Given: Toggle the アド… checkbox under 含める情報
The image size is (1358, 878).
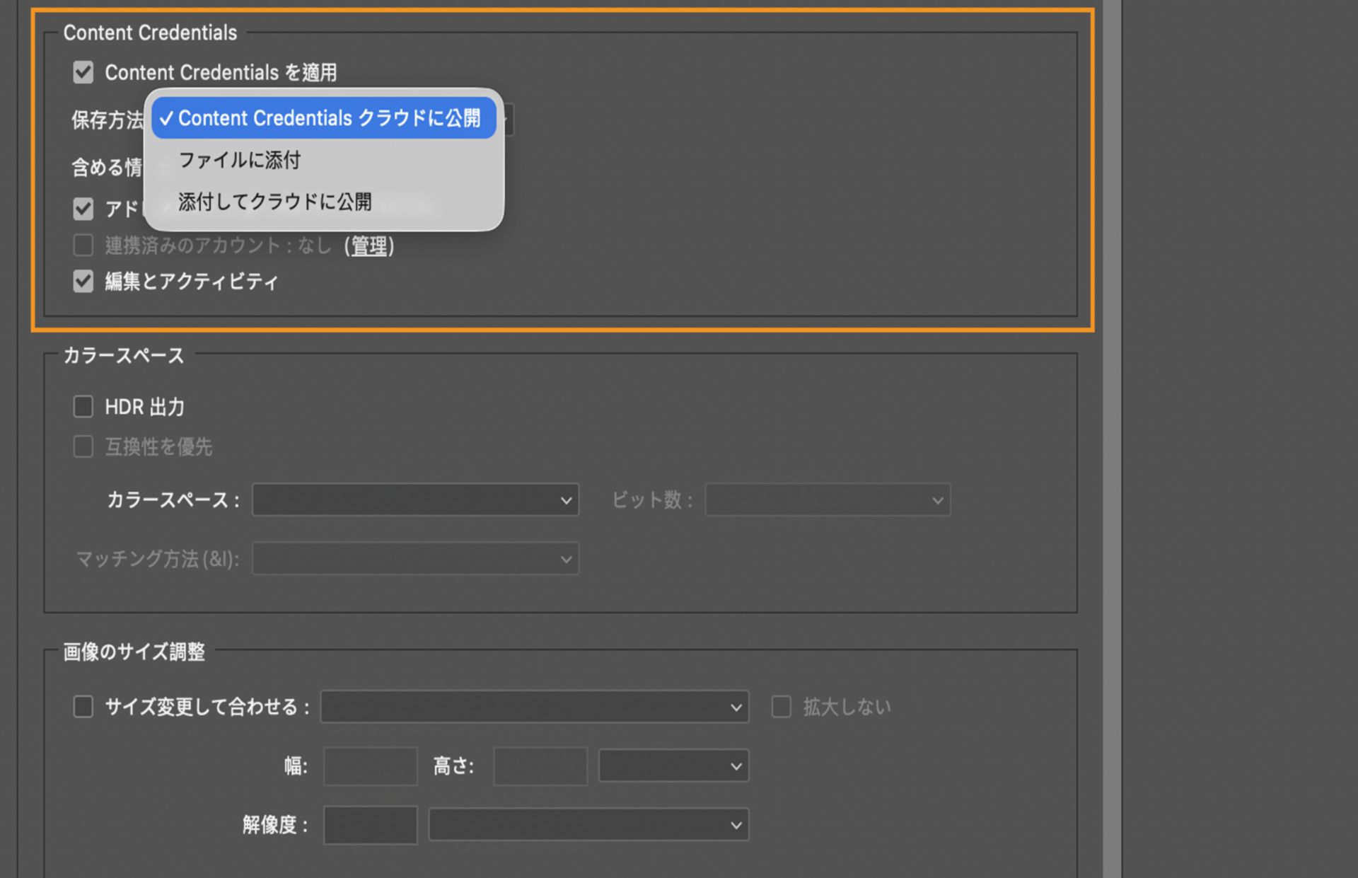Looking at the screenshot, I should pos(83,209).
